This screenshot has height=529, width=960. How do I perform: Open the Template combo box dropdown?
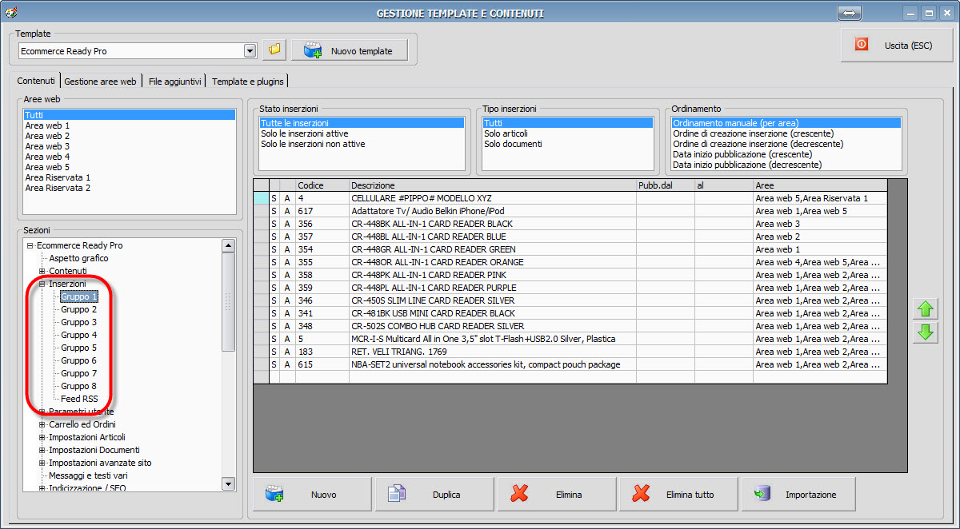click(x=250, y=50)
